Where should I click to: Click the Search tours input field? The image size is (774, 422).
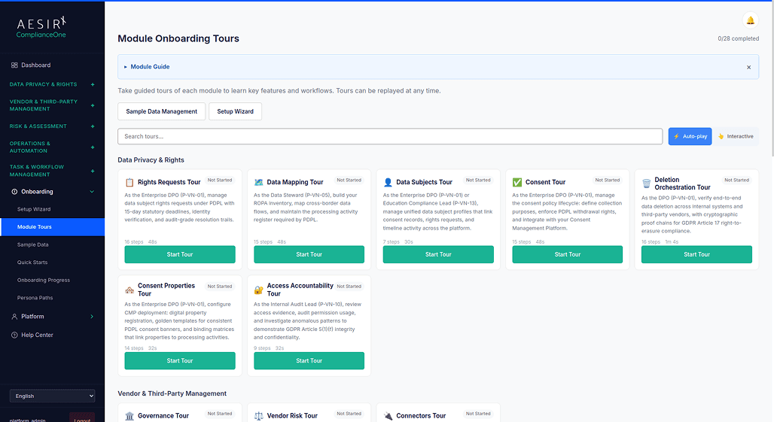390,136
